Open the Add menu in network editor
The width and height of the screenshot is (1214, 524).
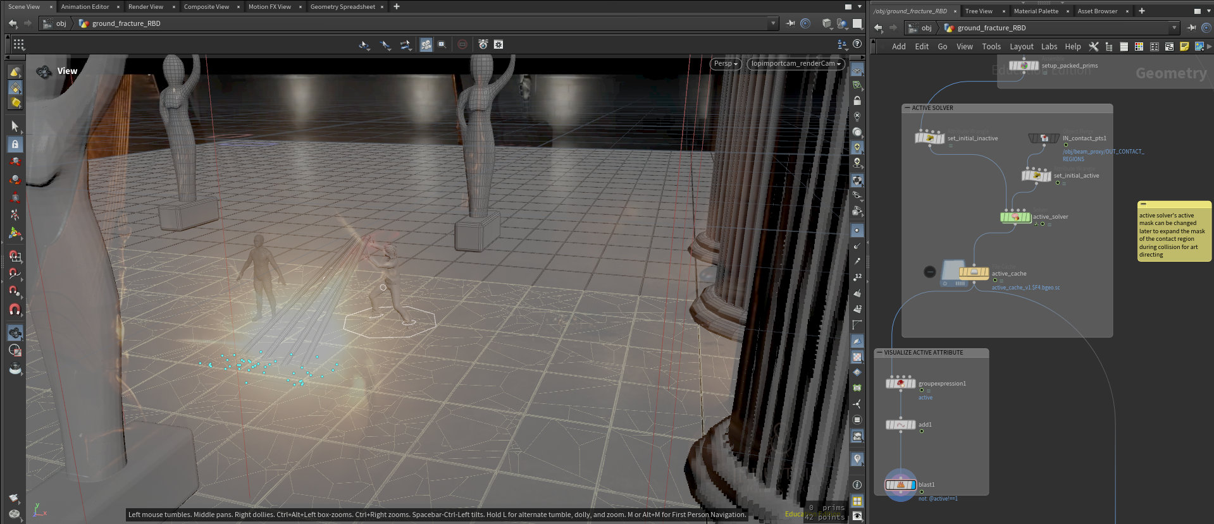pyautogui.click(x=898, y=47)
